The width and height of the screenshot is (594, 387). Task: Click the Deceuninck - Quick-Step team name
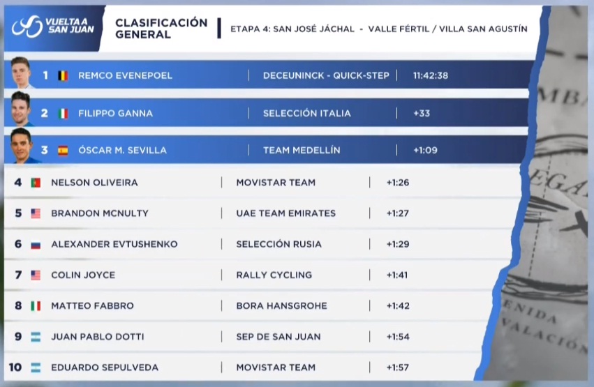(326, 75)
